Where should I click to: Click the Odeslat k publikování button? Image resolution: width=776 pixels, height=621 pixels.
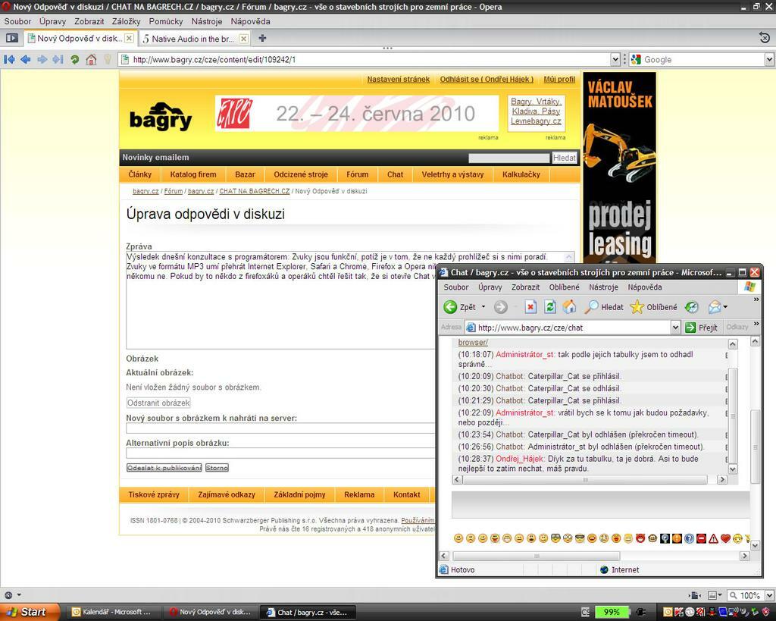tap(164, 468)
